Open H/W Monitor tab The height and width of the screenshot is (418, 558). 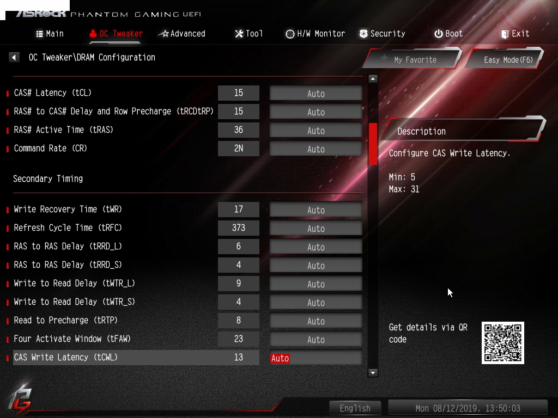(316, 34)
